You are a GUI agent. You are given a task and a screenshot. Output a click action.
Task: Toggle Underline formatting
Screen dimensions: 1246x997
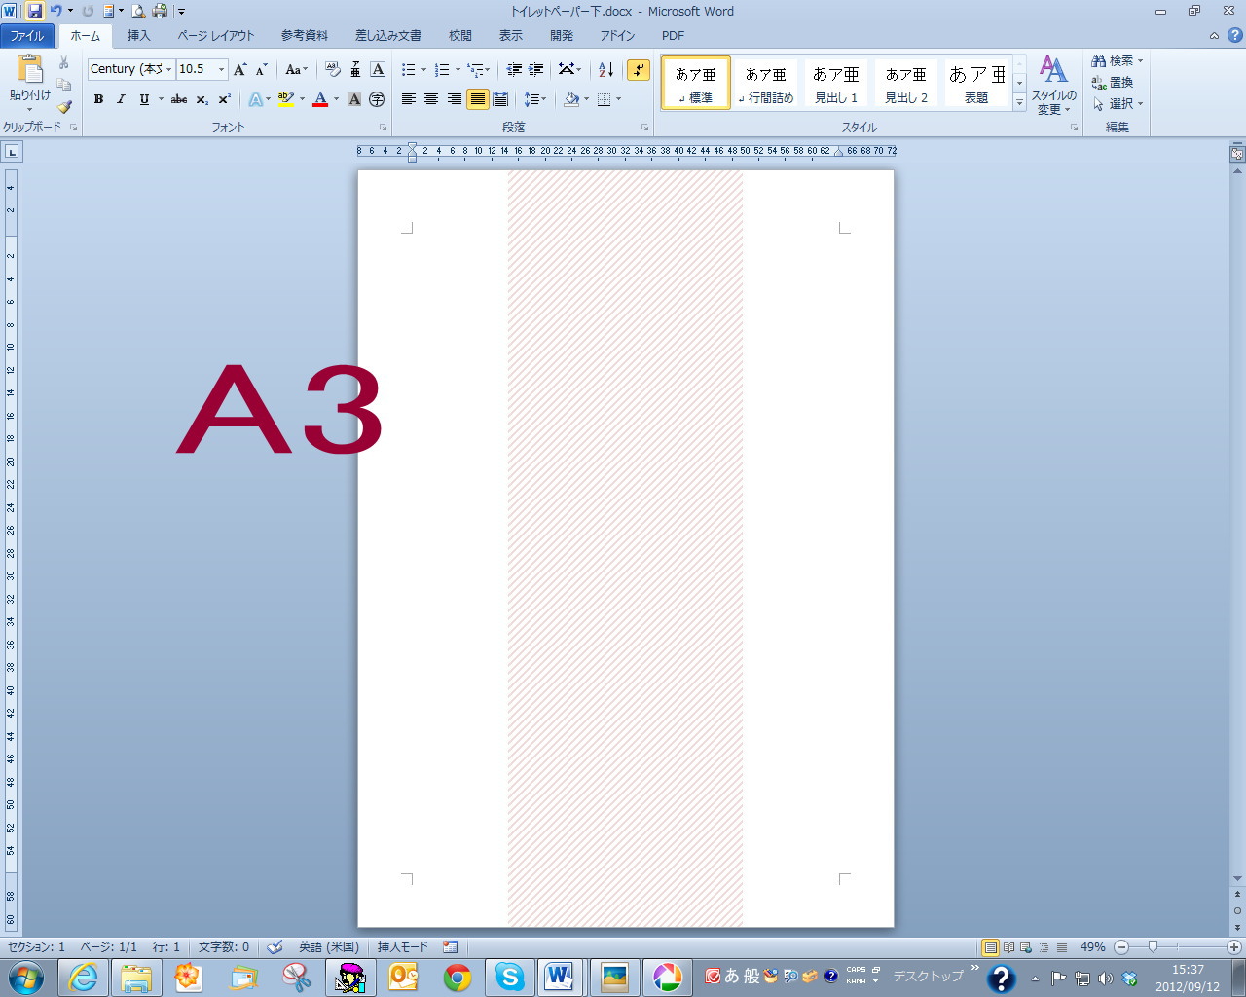(x=144, y=99)
